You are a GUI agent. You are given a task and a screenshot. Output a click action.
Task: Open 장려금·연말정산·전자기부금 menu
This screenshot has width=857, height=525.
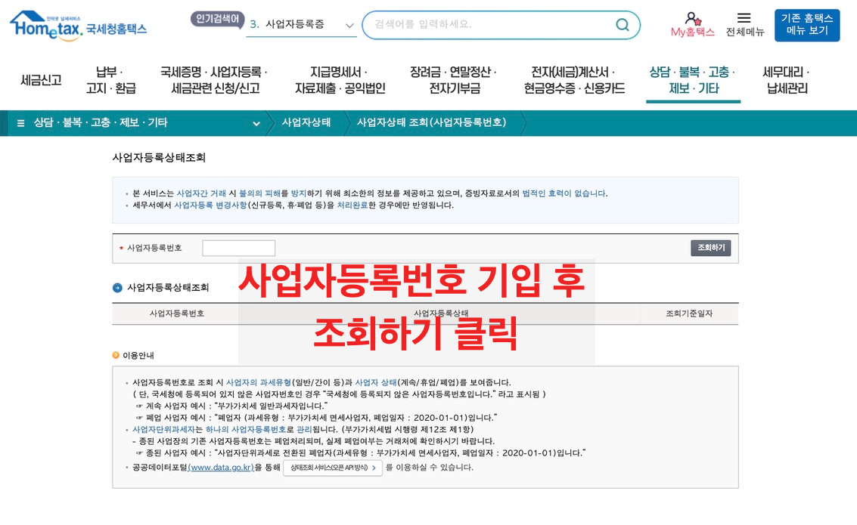click(x=454, y=80)
